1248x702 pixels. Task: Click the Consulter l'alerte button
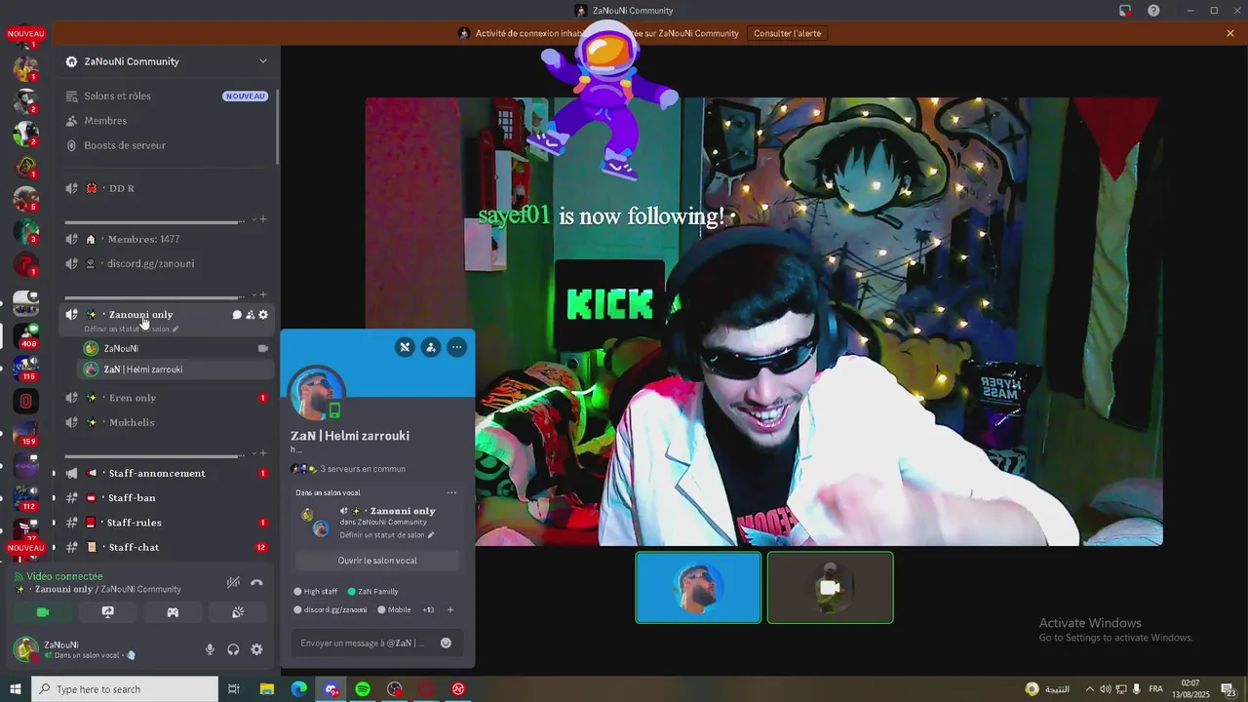(x=788, y=33)
